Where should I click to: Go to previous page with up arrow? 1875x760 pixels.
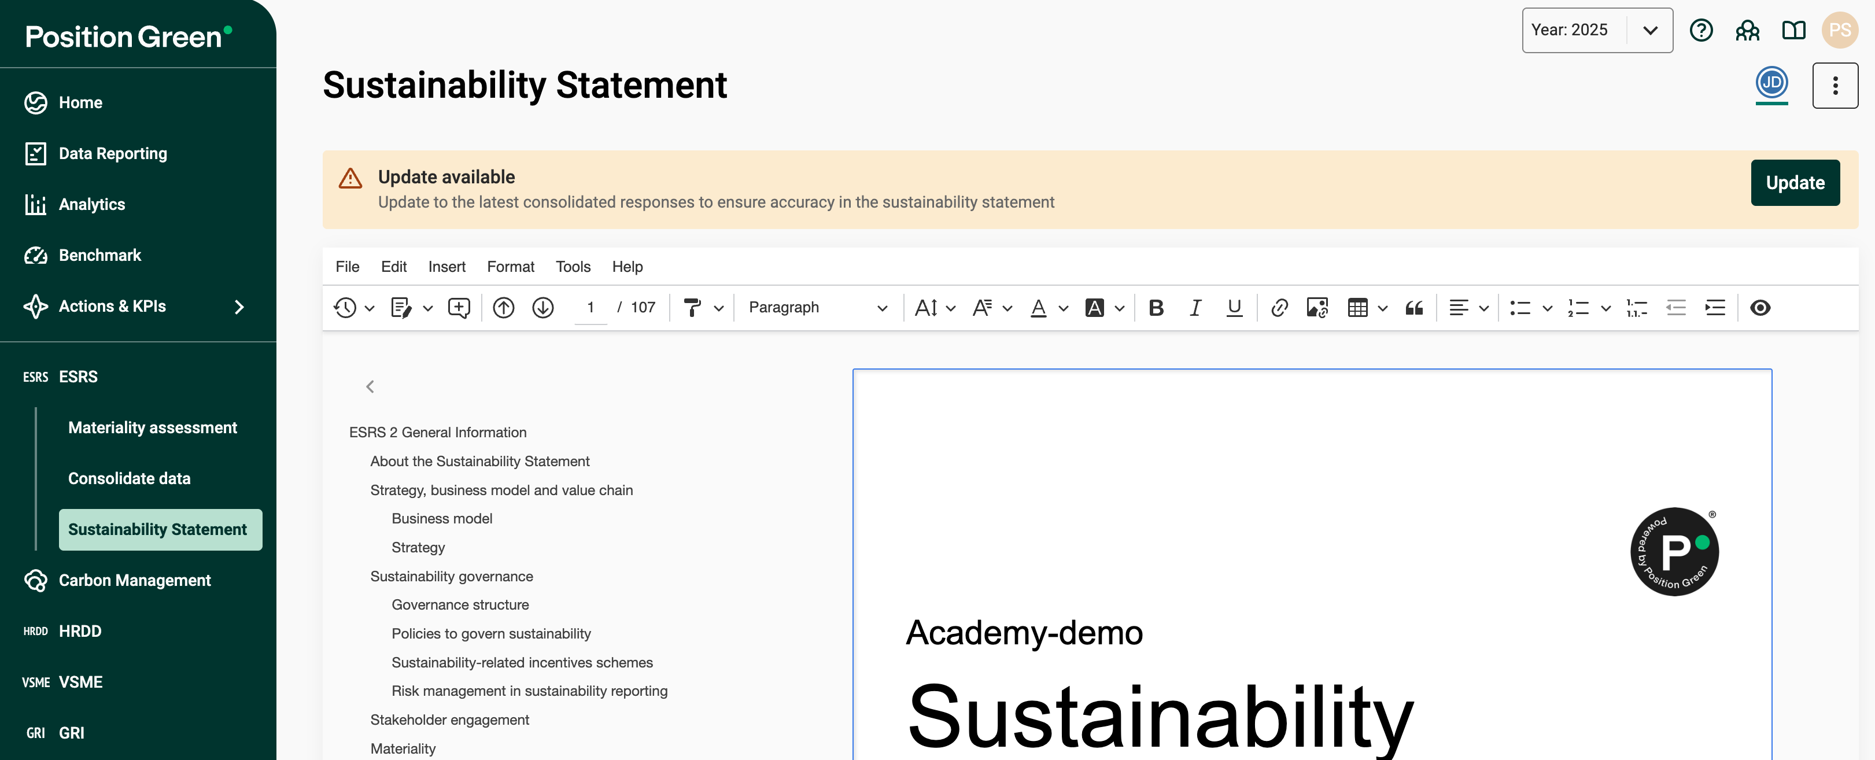point(503,308)
